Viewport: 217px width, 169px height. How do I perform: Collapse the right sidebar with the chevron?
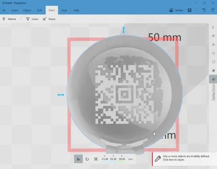pyautogui.click(x=213, y=27)
